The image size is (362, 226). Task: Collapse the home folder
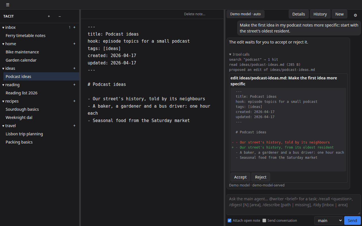coord(3,44)
